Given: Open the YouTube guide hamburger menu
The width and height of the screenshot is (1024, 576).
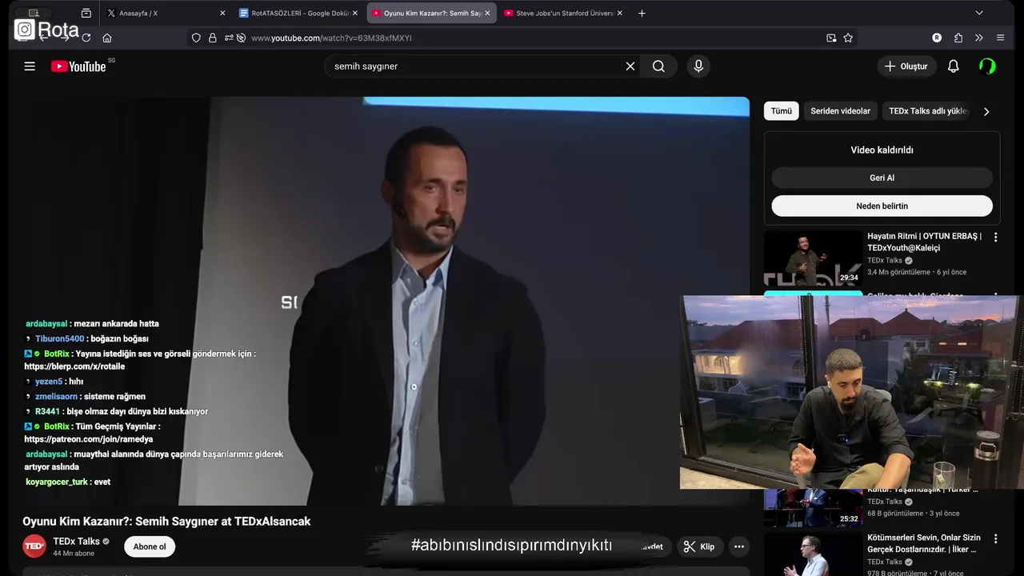Looking at the screenshot, I should coord(30,66).
